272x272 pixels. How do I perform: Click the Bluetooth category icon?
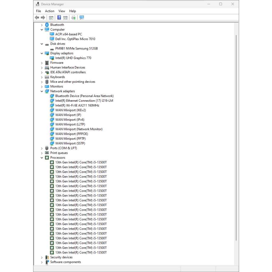(47, 25)
